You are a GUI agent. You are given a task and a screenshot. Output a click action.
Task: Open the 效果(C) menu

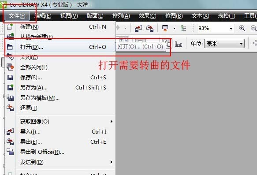pos(147,16)
